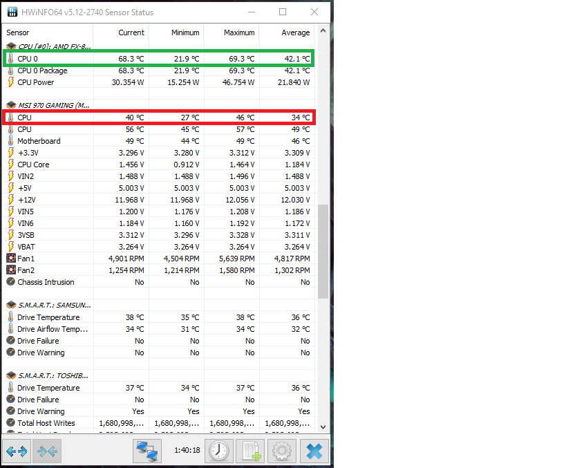
Task: Click the scrollbar up arrow
Action: (323, 30)
